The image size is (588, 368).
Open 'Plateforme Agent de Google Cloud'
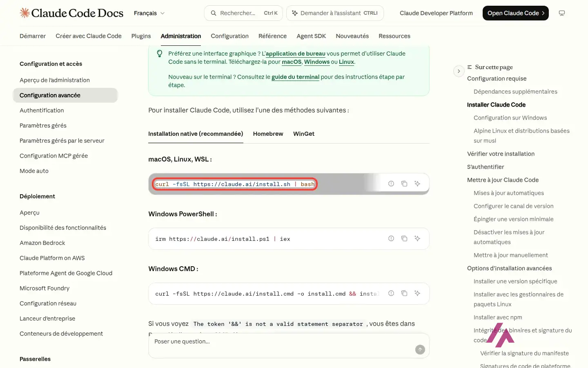click(66, 273)
